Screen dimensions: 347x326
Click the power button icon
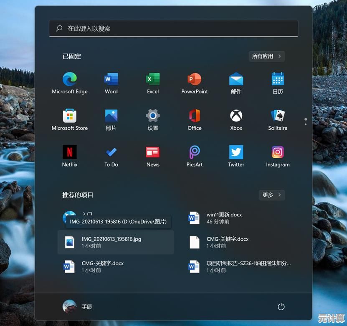pyautogui.click(x=281, y=307)
